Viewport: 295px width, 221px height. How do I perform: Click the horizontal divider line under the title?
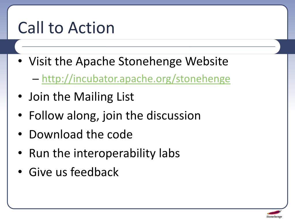pyautogui.click(x=149, y=46)
